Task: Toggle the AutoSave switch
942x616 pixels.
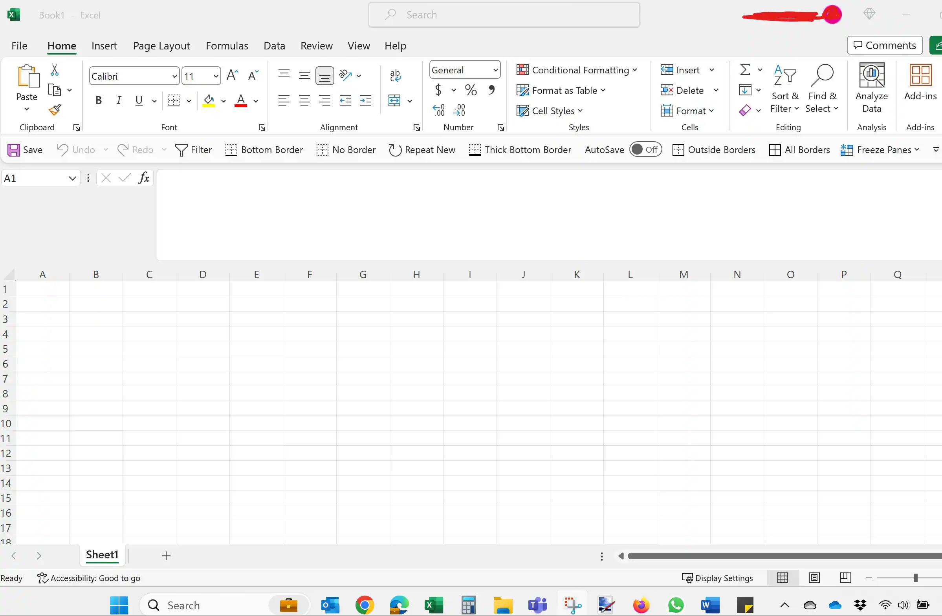Action: click(x=645, y=149)
